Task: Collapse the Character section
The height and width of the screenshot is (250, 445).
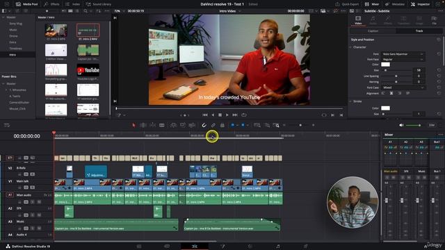Action: click(x=350, y=47)
